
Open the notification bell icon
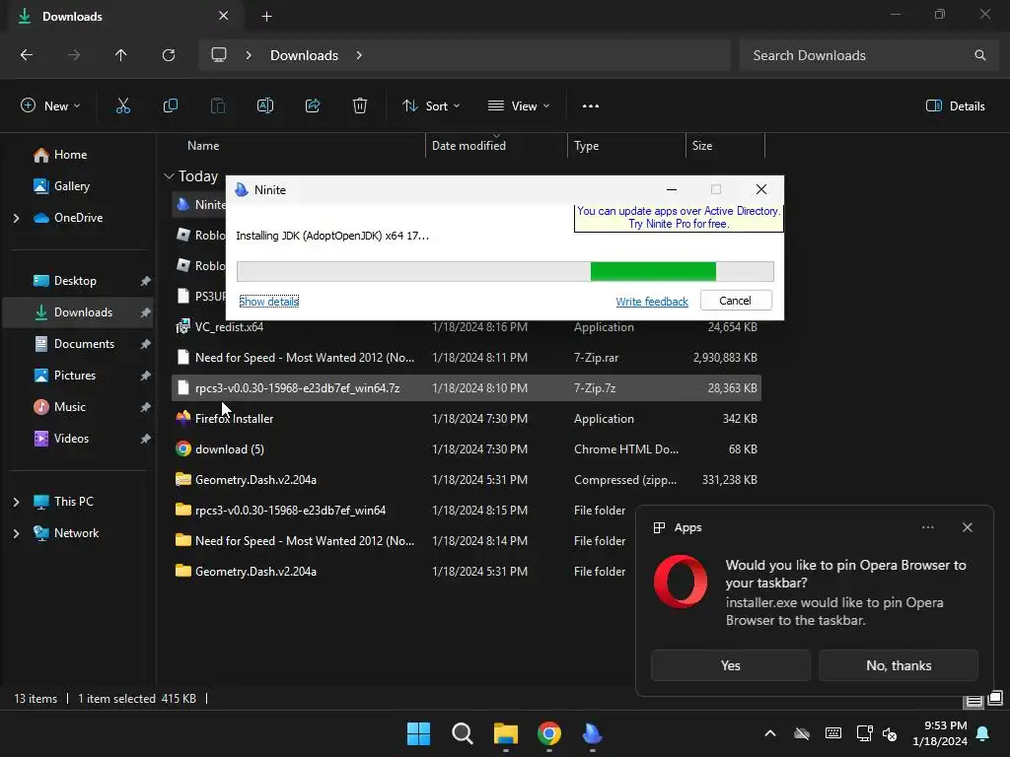(983, 733)
